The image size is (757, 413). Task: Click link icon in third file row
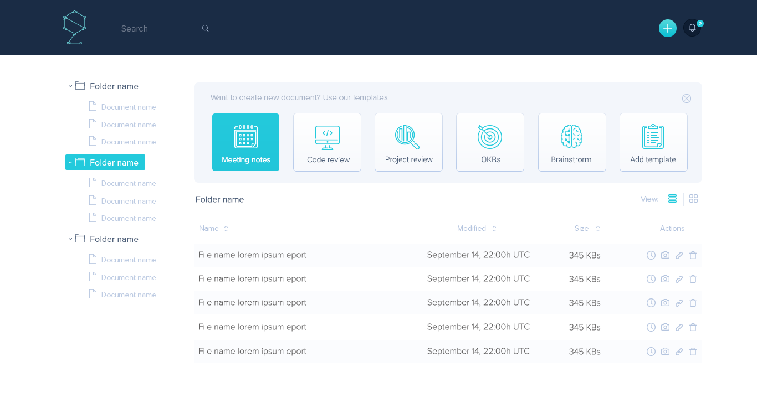tap(679, 303)
